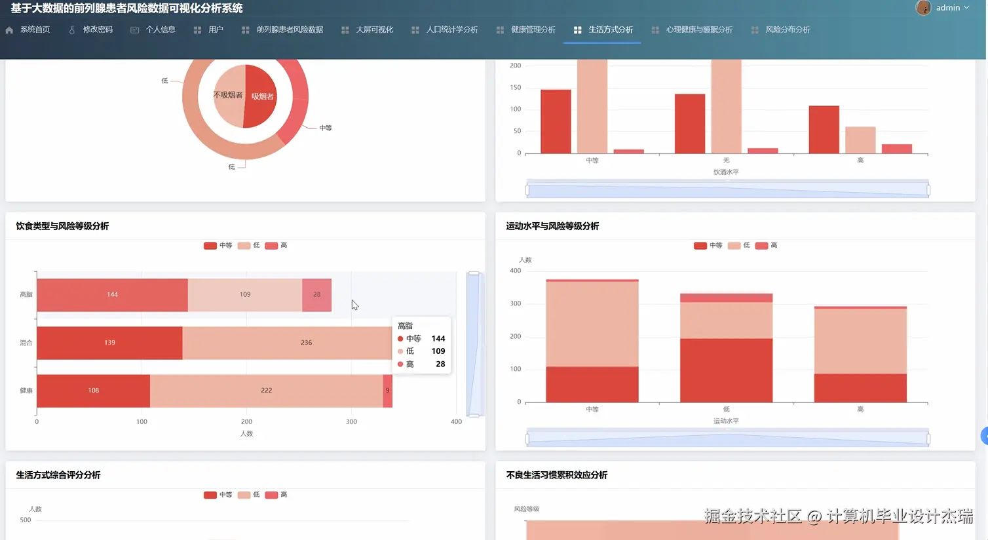Toggle 低 legend in 饮食类型与风险等级分析 chart
This screenshot has height=540, width=988.
click(249, 246)
